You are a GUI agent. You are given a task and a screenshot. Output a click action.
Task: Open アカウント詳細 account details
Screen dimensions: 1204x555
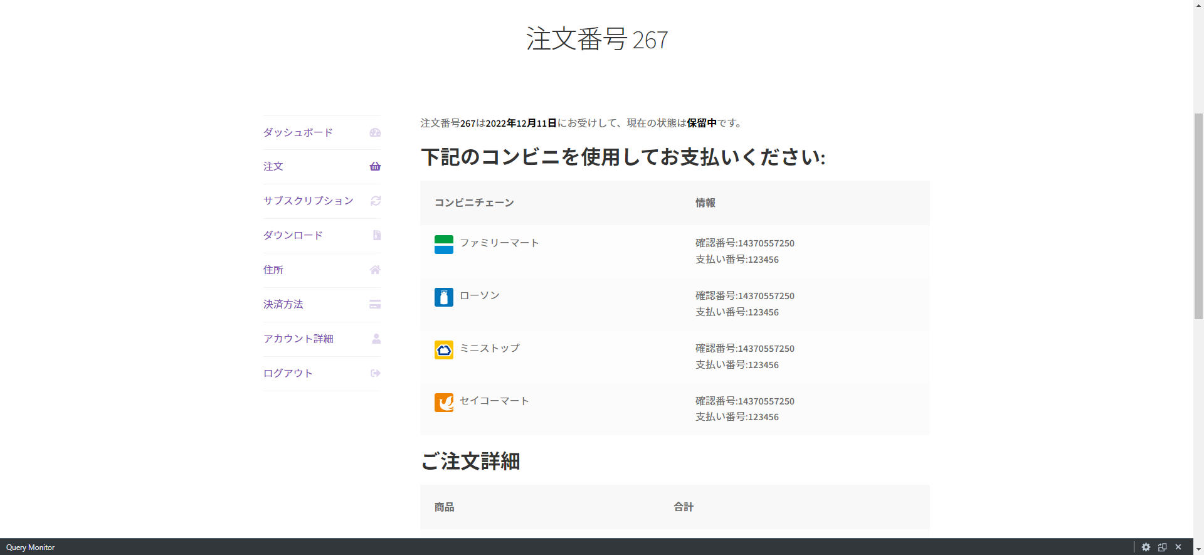point(298,339)
